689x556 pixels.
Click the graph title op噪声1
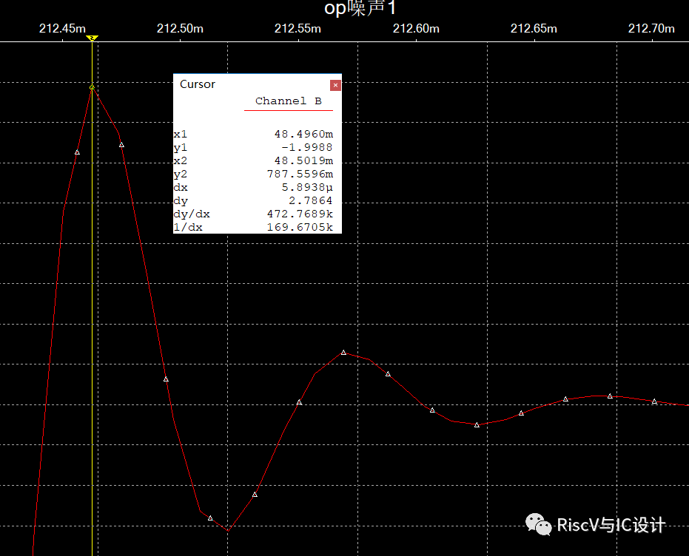[360, 9]
